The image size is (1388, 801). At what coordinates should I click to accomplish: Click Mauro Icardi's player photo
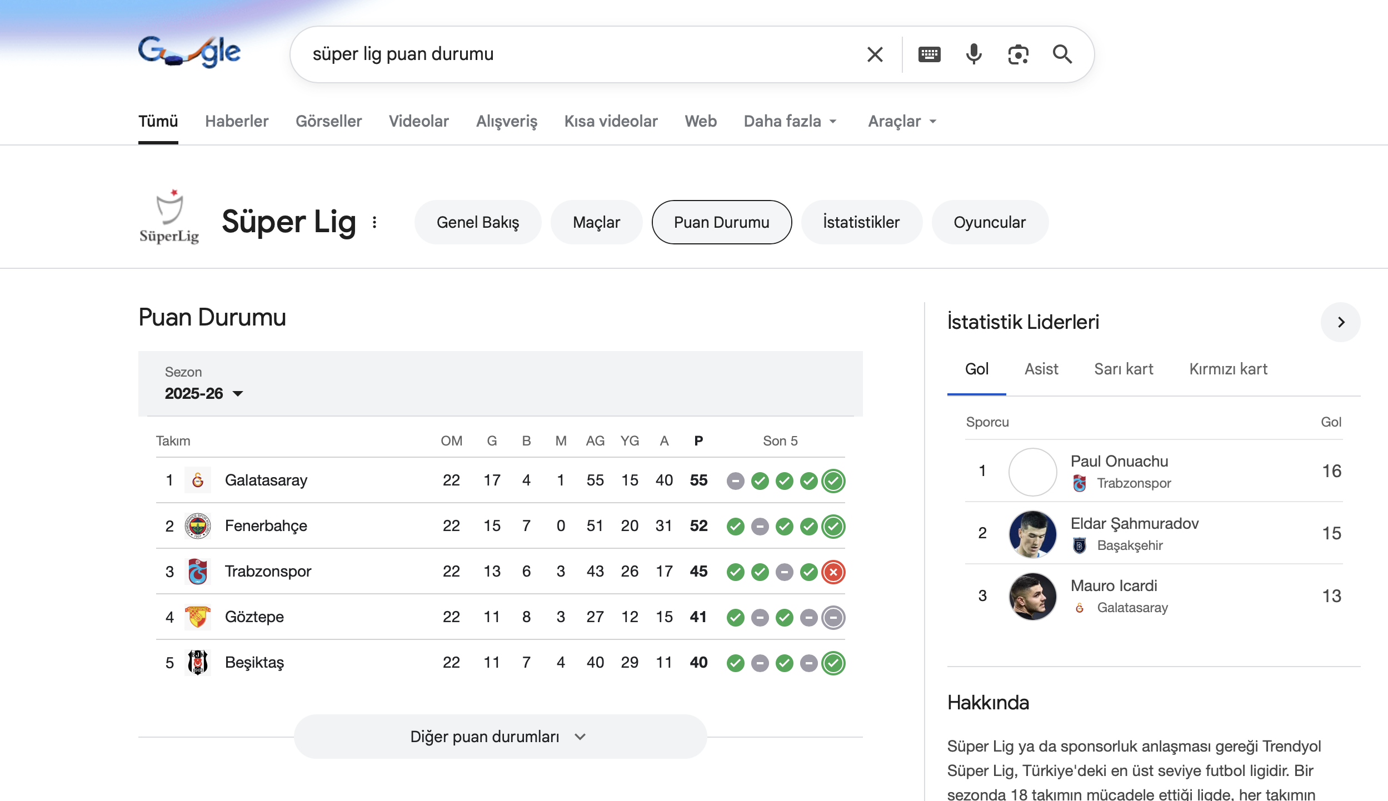pos(1032,596)
